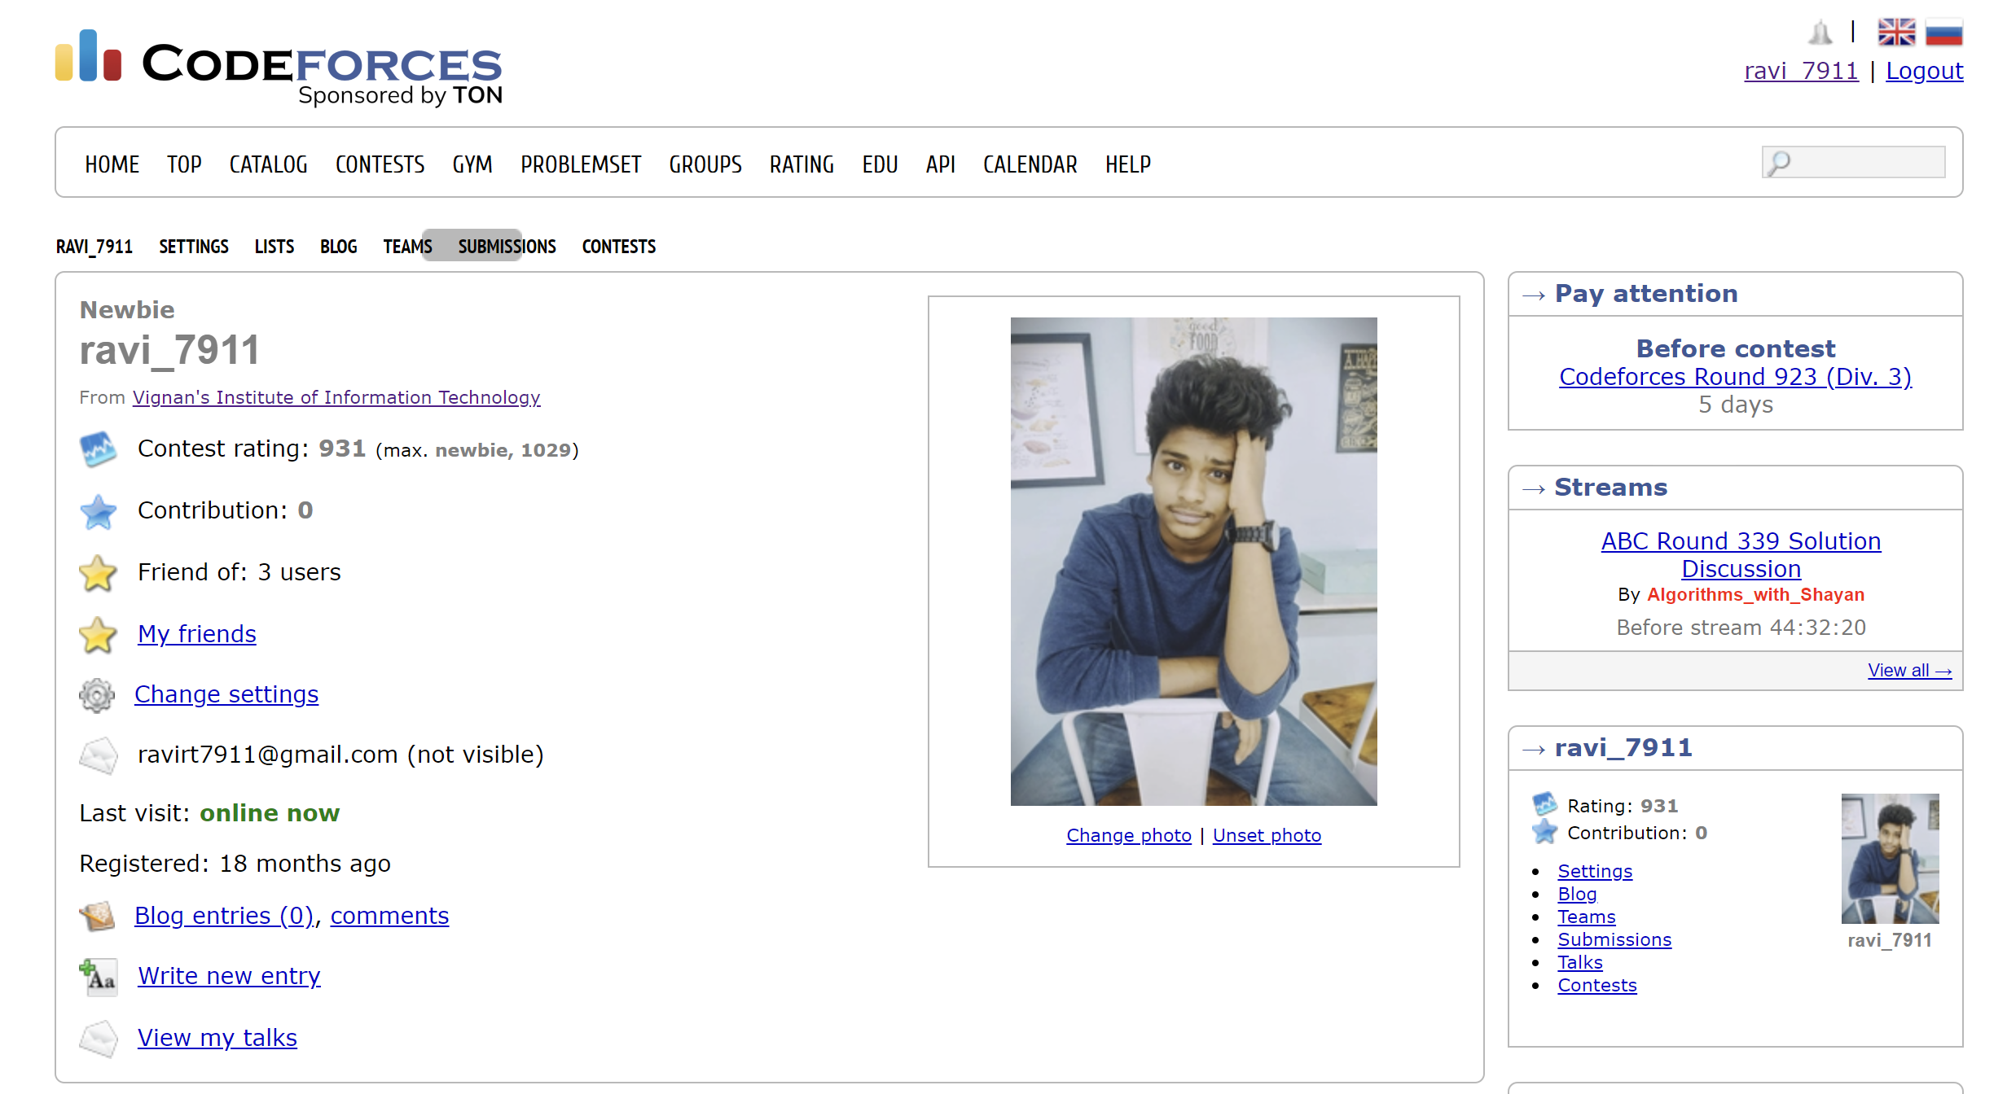Open TOP in the main navigation

point(184,164)
